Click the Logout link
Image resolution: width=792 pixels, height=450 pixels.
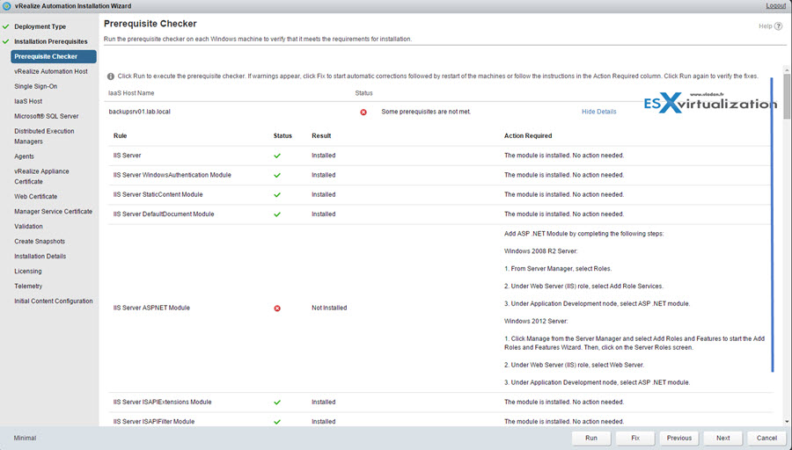776,5
